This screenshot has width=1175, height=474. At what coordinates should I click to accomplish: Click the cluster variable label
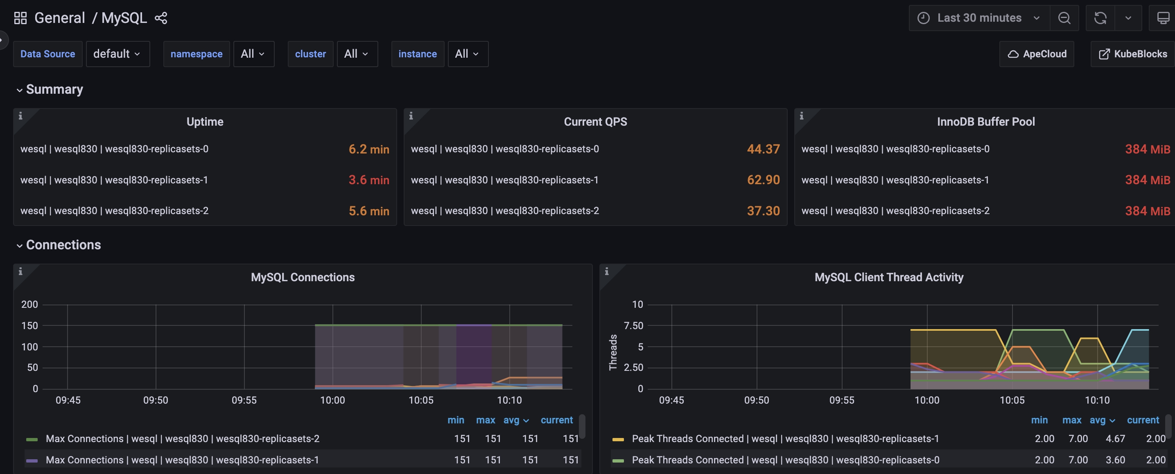coord(310,54)
